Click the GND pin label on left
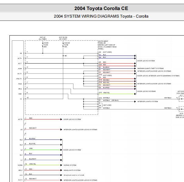 (x=20, y=94)
